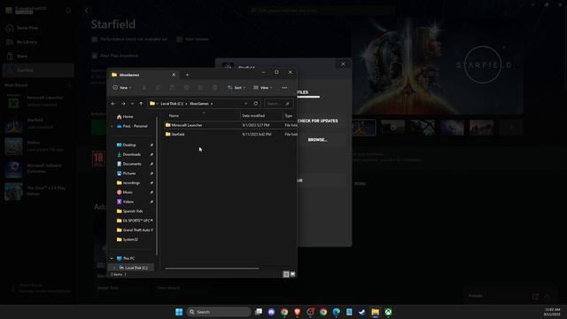The height and width of the screenshot is (319, 567).
Task: Go up one folder level in Explorer
Action: coord(141,104)
